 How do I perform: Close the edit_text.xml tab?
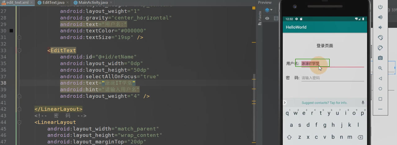(x=31, y=2)
